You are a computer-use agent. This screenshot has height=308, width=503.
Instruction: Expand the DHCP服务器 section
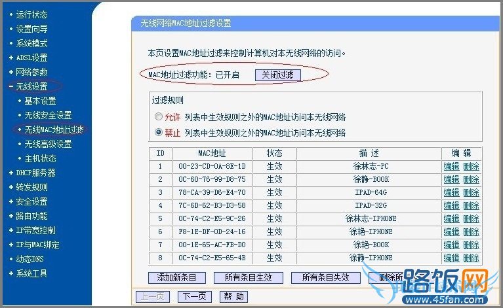coord(35,173)
